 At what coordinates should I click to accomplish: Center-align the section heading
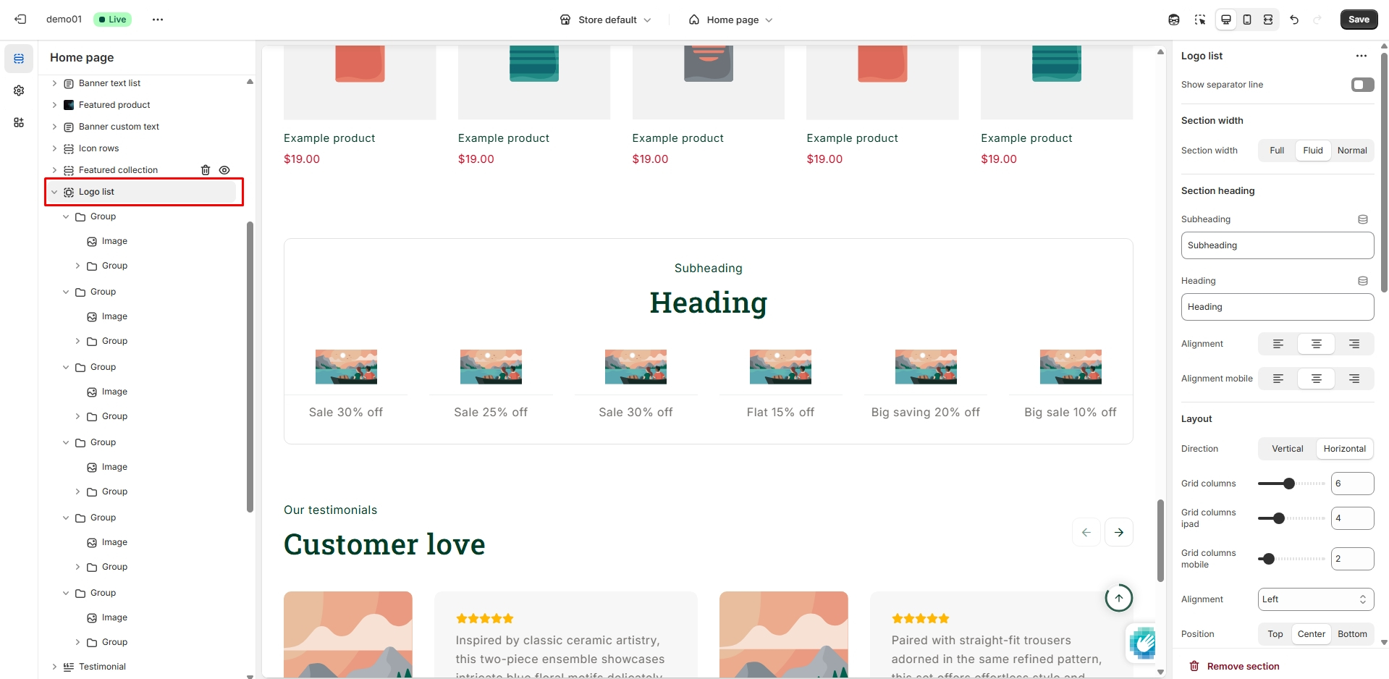pyautogui.click(x=1316, y=344)
